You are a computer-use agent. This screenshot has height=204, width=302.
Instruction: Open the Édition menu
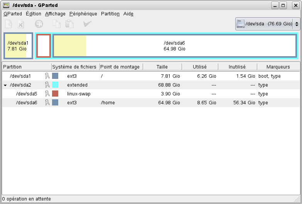click(x=34, y=14)
